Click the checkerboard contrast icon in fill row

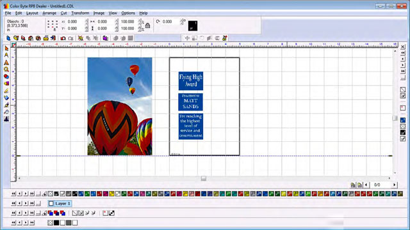pos(112,213)
